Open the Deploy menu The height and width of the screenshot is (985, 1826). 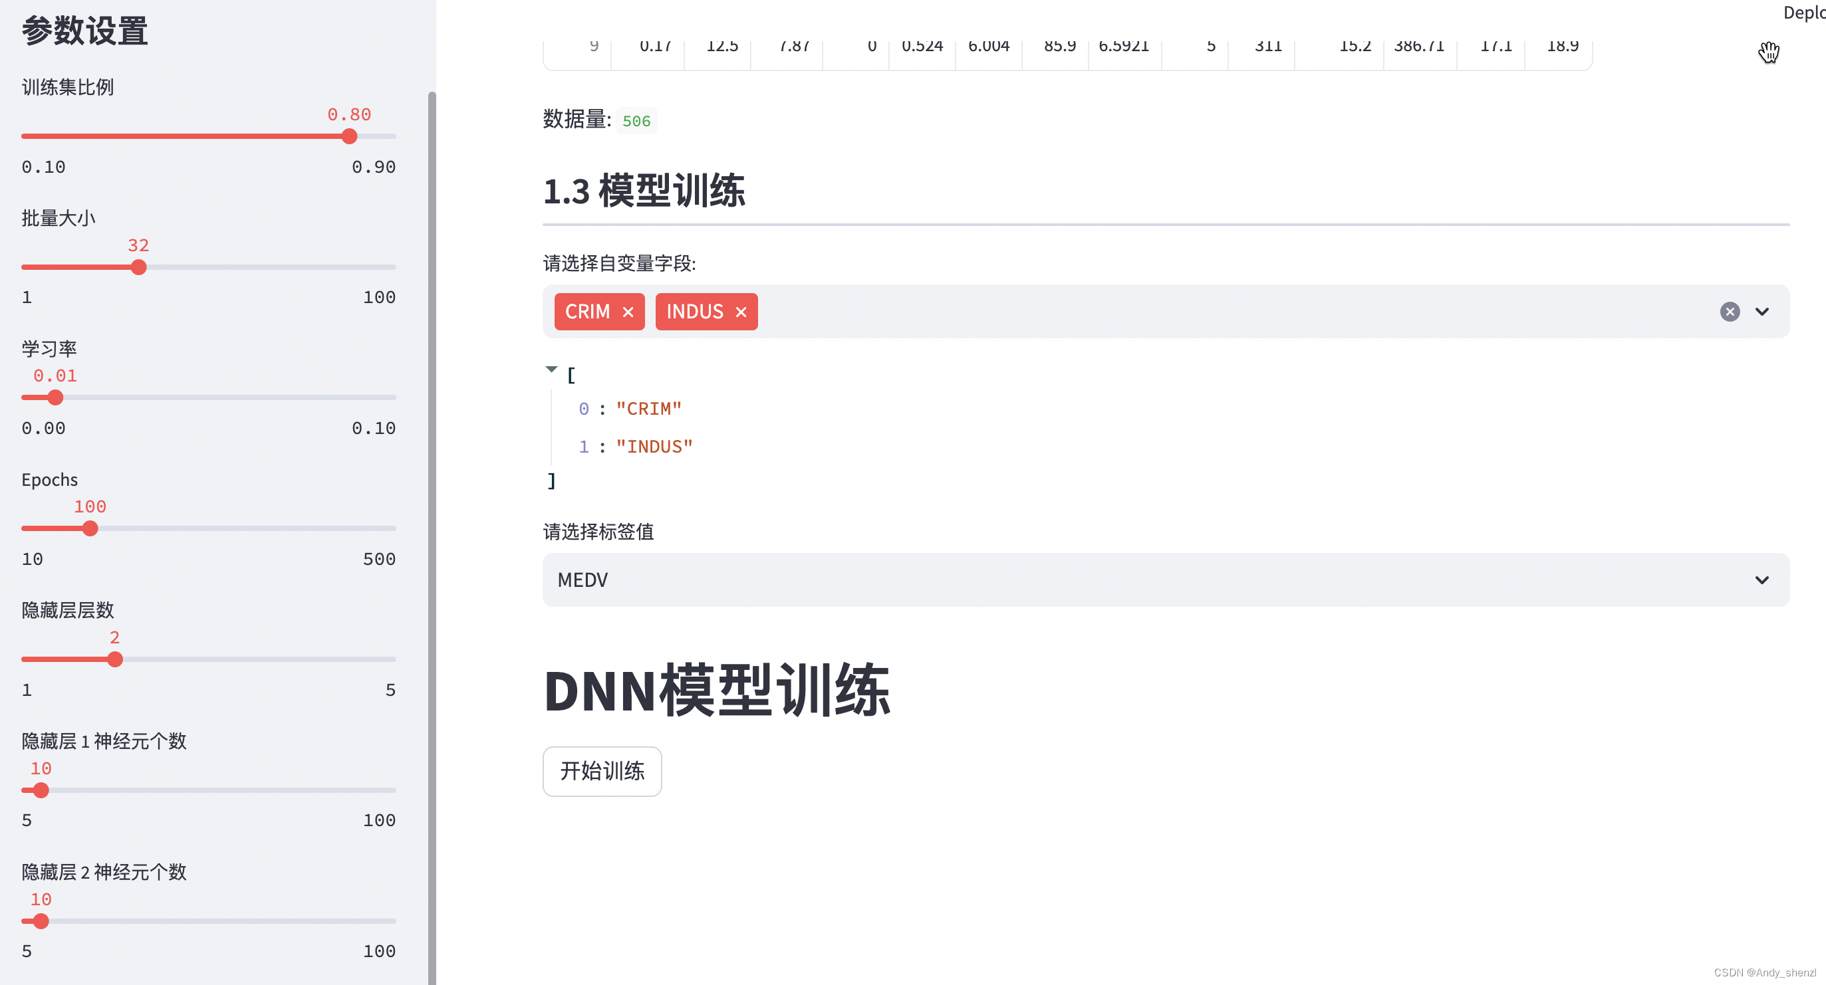[1803, 12]
